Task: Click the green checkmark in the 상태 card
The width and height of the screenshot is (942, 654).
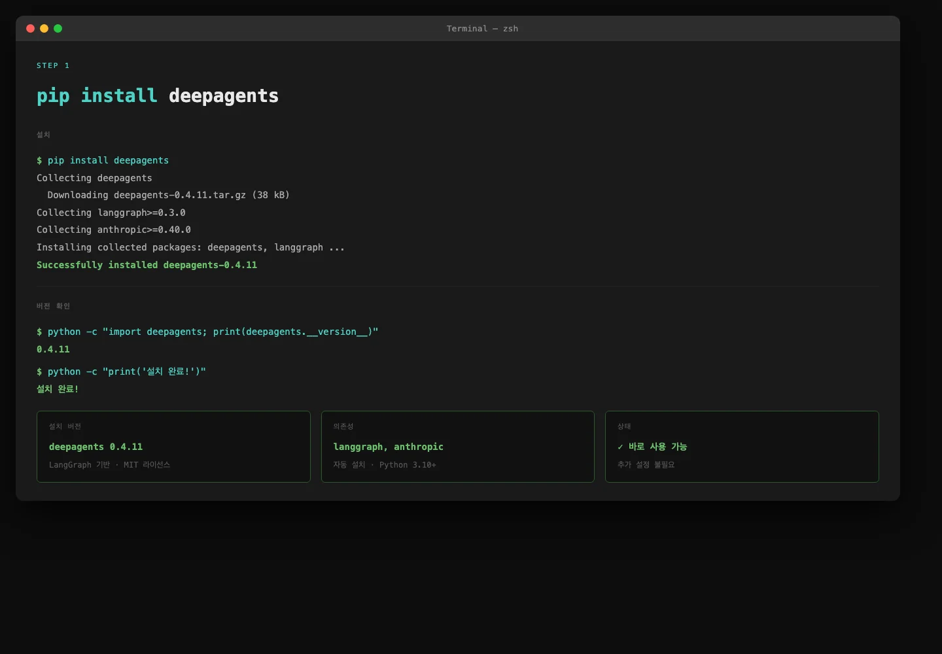Action: click(619, 447)
